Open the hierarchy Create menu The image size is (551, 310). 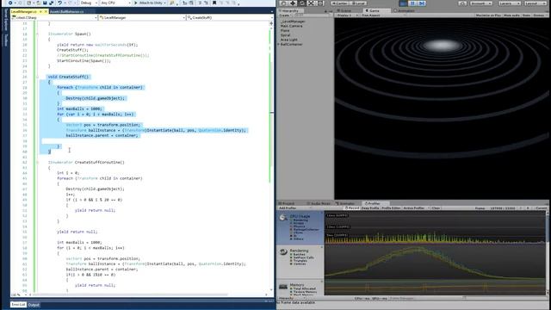(284, 15)
